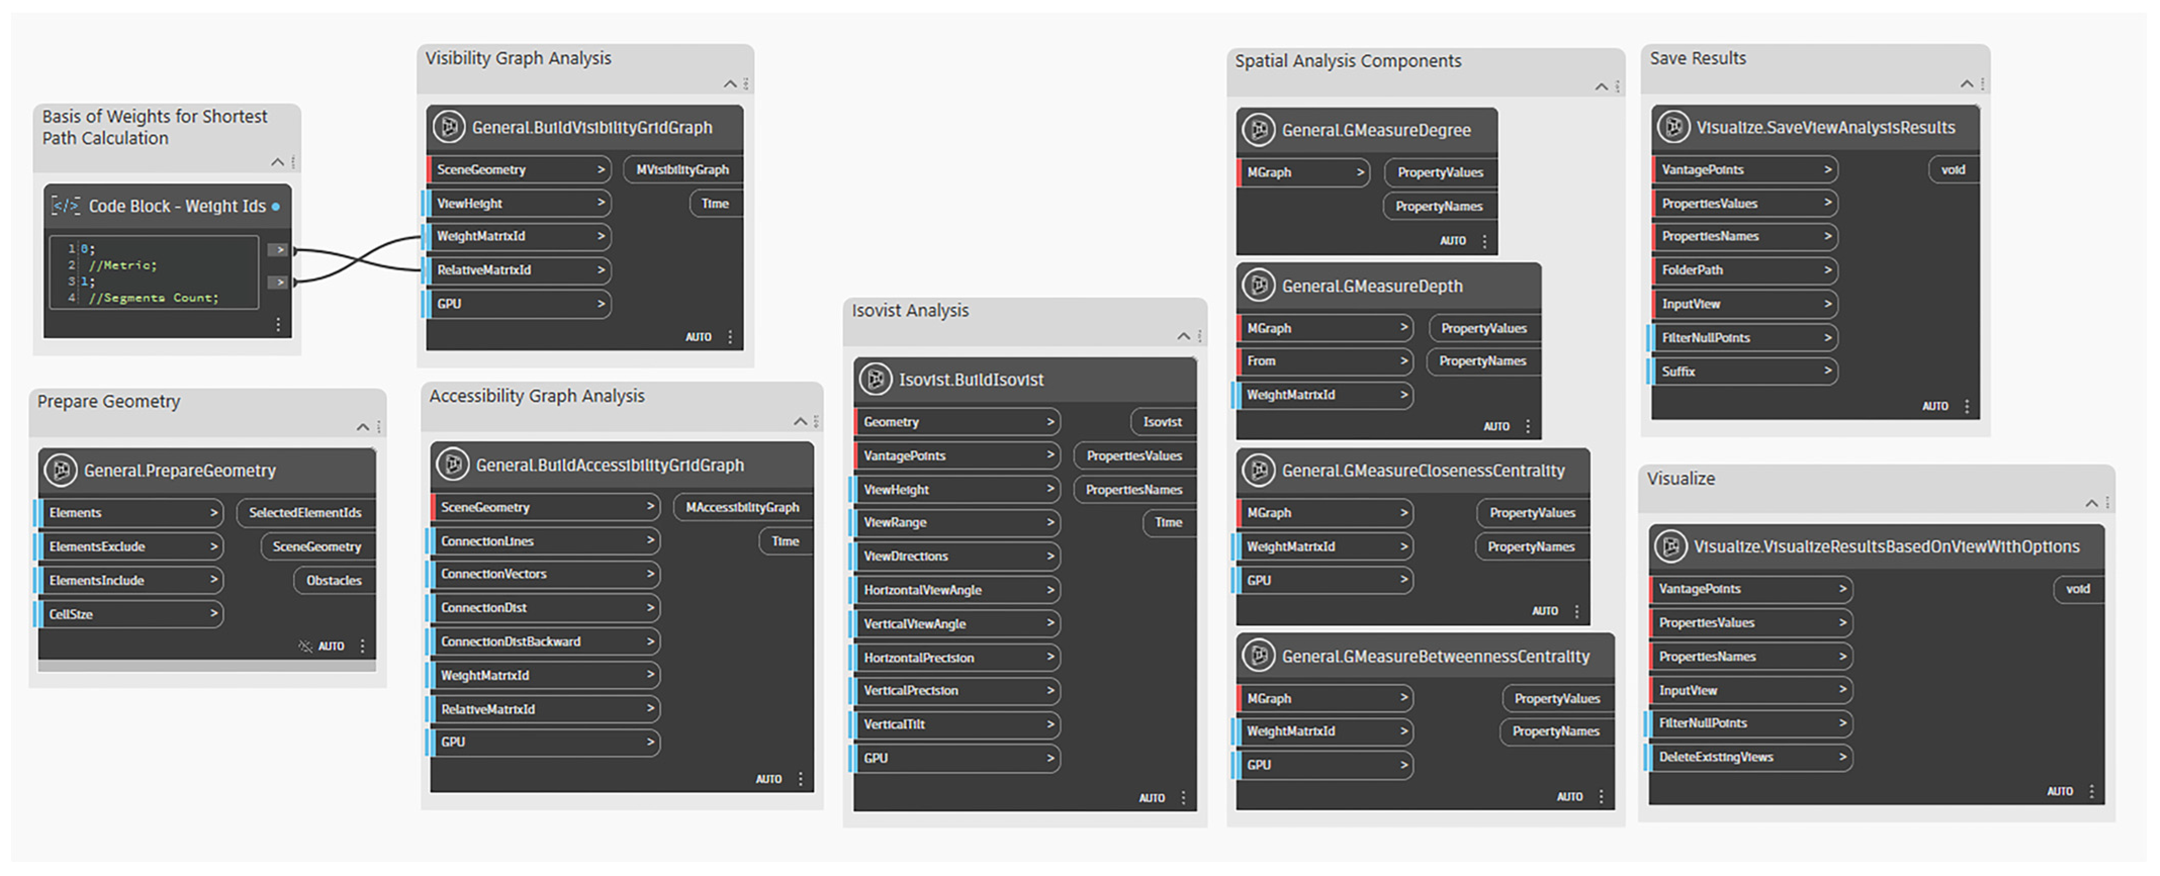This screenshot has height=876, width=2160.
Task: Collapse the Save Results group
Action: pyautogui.click(x=1966, y=84)
